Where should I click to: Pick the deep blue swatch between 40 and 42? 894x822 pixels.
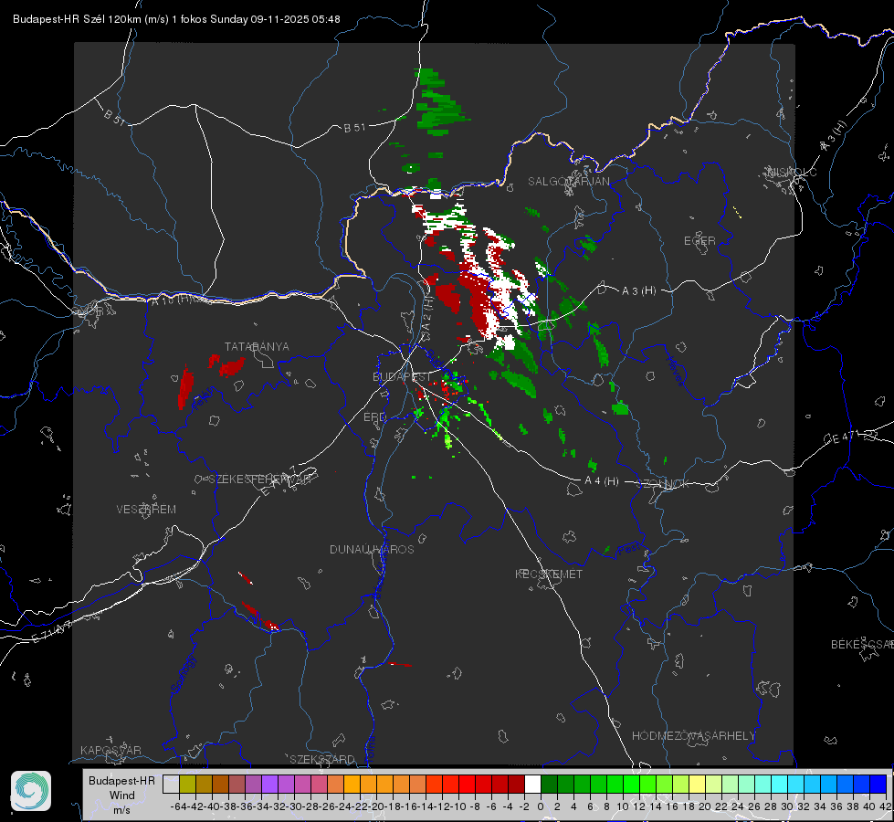tap(878, 784)
